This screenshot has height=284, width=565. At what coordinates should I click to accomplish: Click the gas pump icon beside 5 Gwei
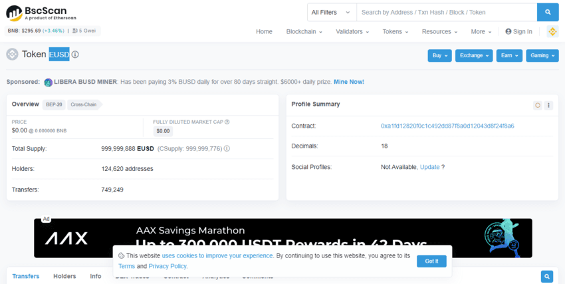75,31
